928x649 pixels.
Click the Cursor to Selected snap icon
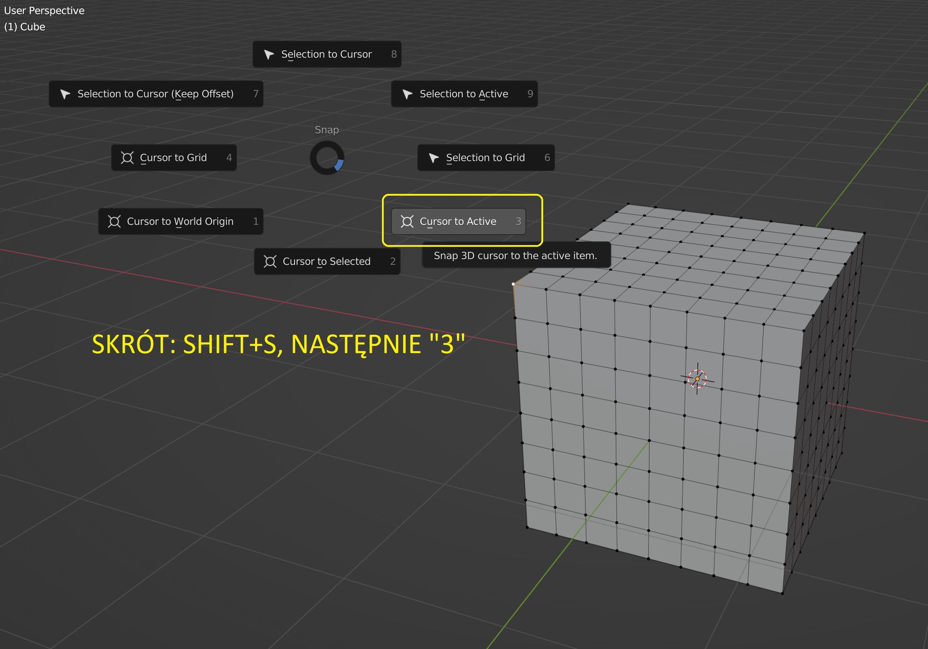[x=271, y=261]
